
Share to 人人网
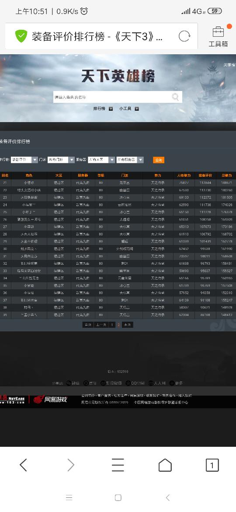point(157,383)
